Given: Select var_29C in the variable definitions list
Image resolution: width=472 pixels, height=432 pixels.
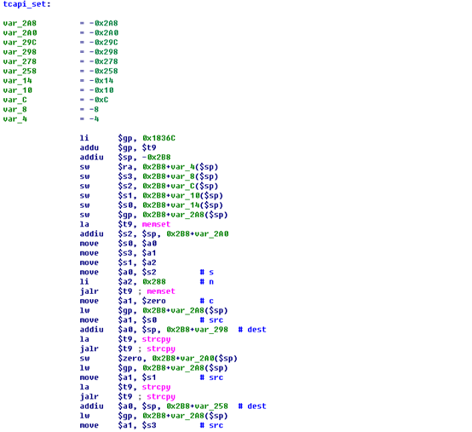Looking at the screenshot, I should (x=20, y=43).
